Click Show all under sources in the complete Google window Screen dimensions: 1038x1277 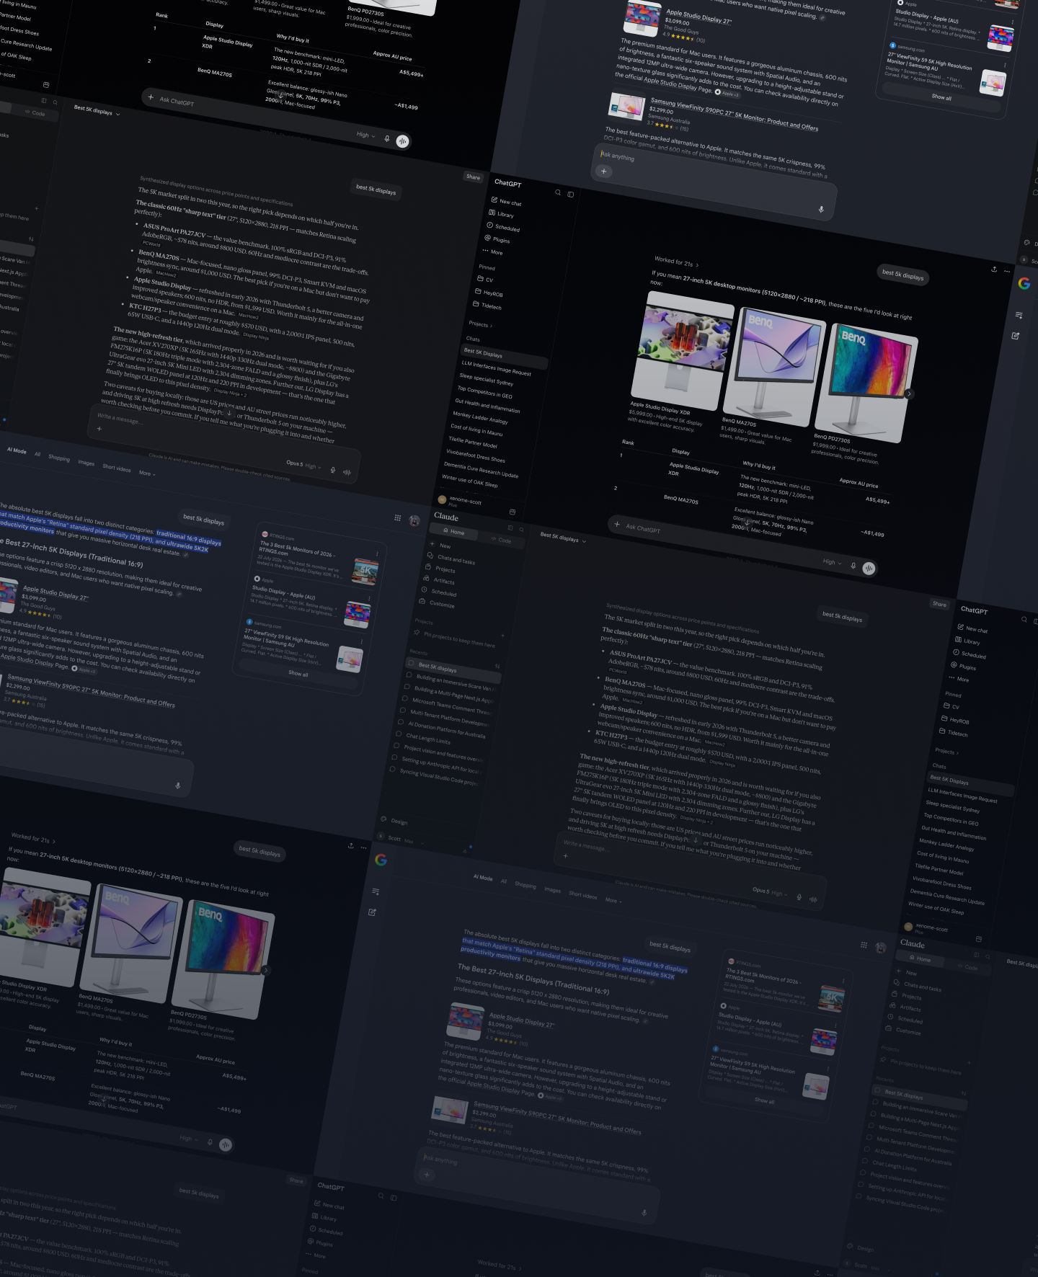(765, 1101)
